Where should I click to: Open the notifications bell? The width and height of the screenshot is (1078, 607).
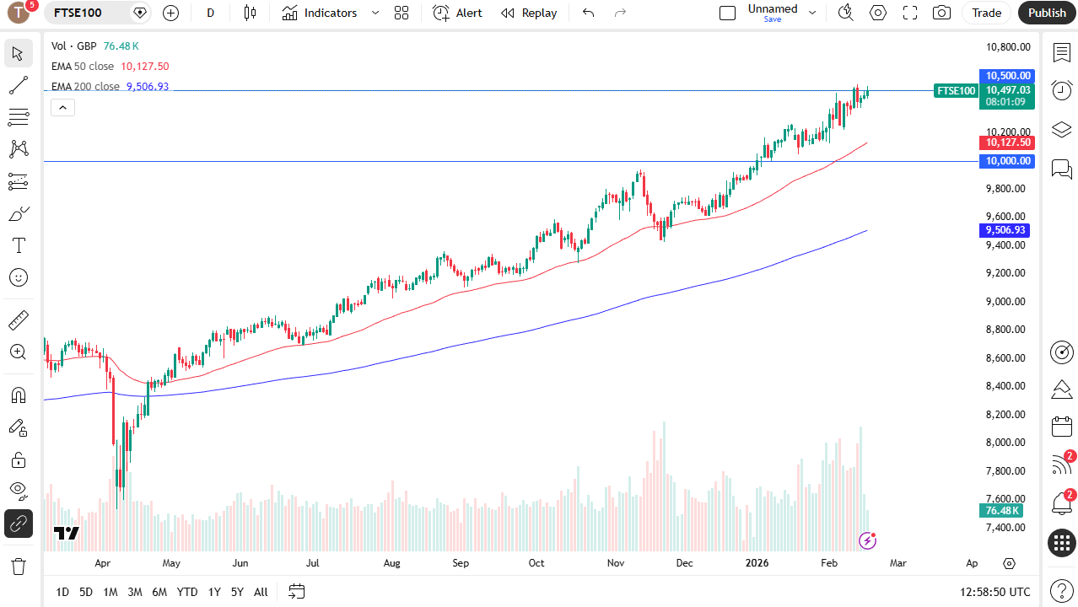(x=1061, y=503)
